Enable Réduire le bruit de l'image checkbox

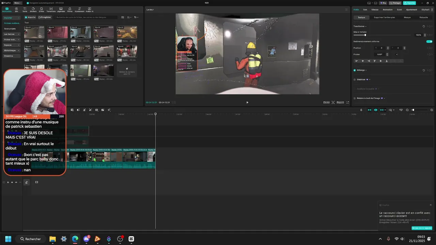click(x=355, y=98)
